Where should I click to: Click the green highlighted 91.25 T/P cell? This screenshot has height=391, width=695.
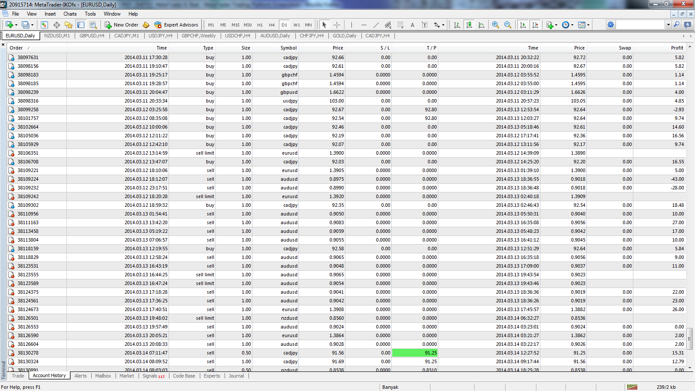415,353
